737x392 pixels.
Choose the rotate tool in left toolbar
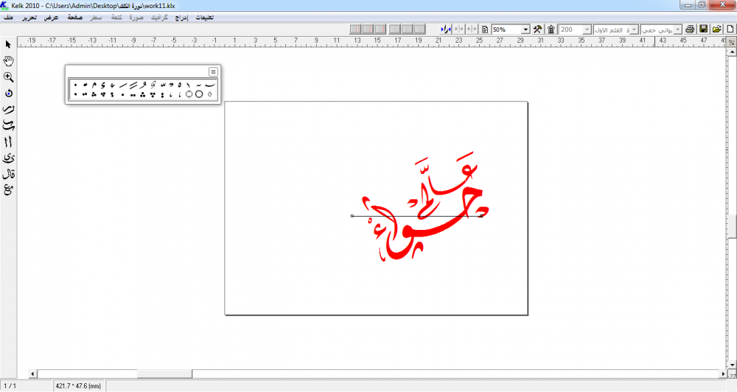pos(9,94)
